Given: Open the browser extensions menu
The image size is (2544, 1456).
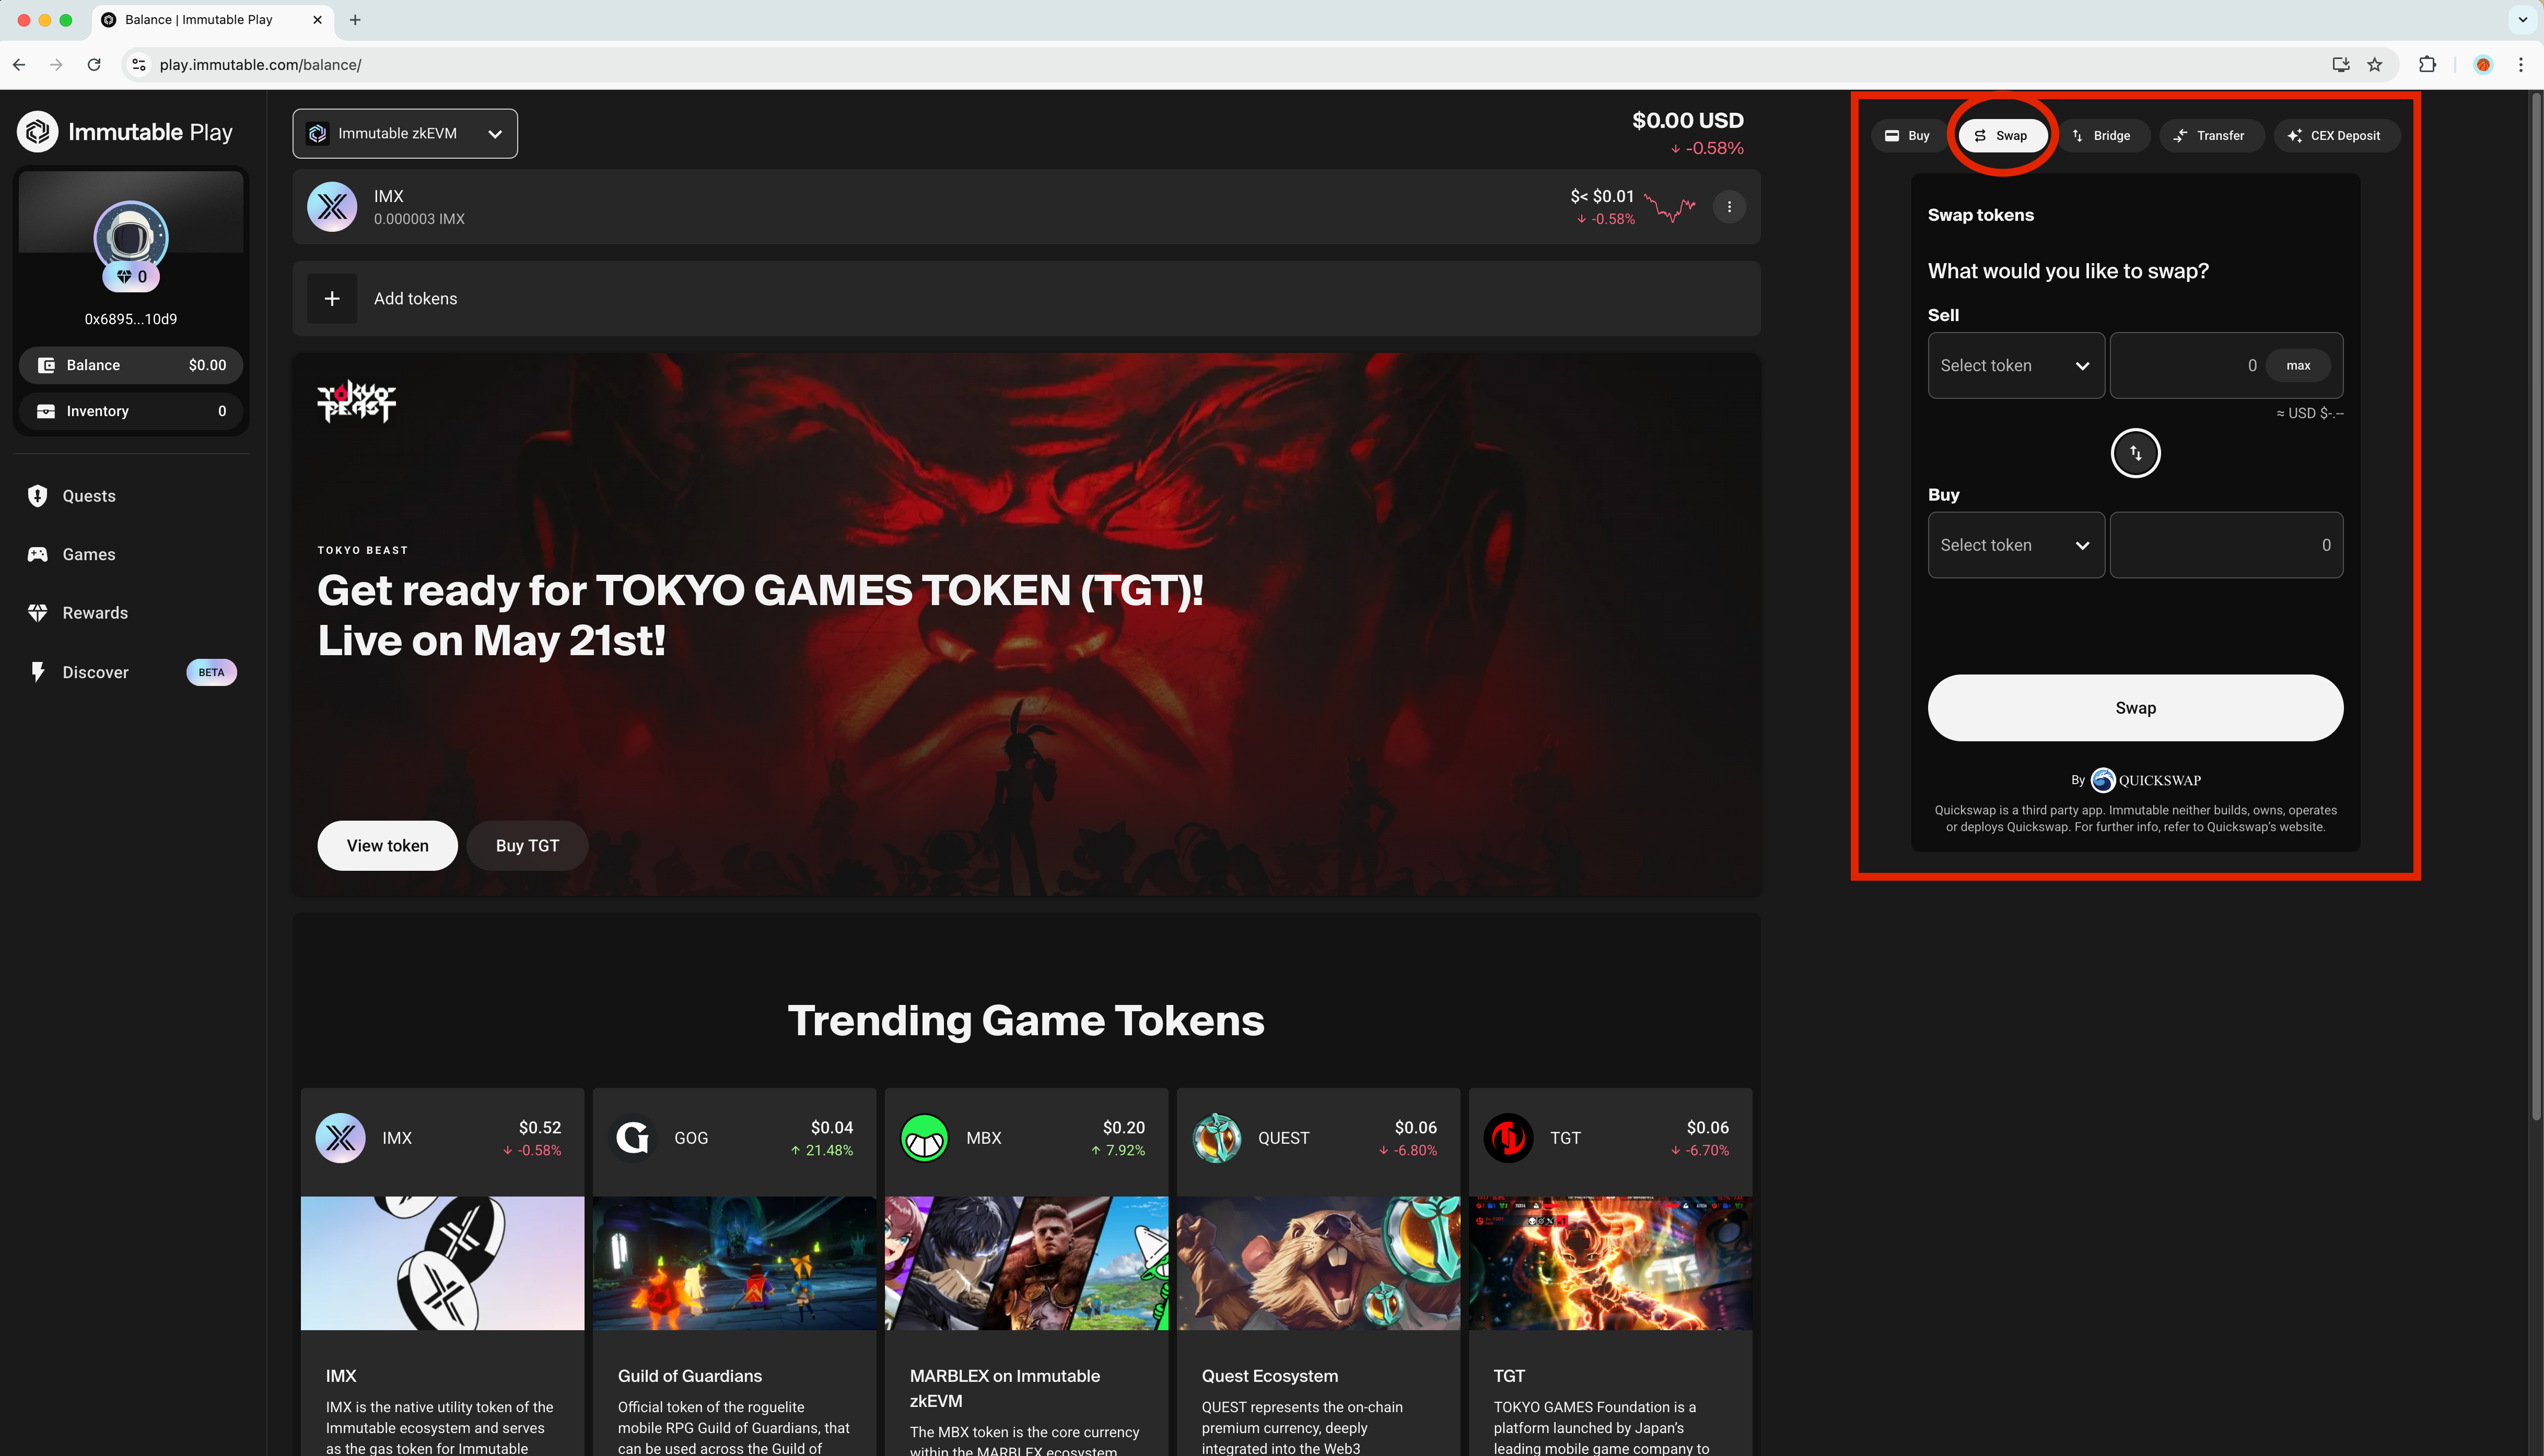Looking at the screenshot, I should point(2427,65).
